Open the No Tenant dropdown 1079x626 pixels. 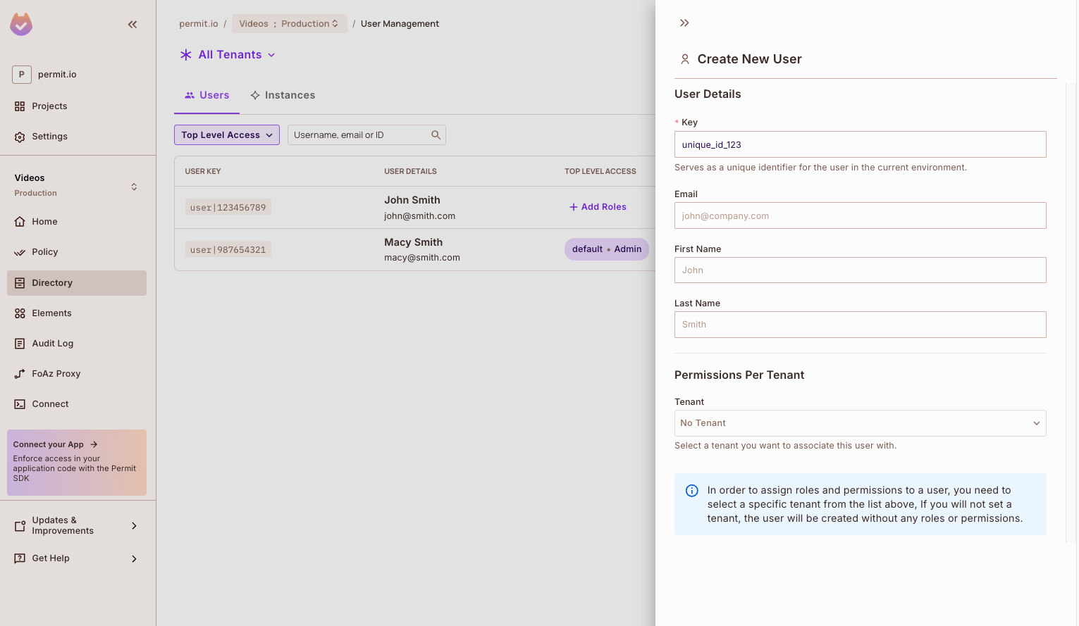click(860, 423)
